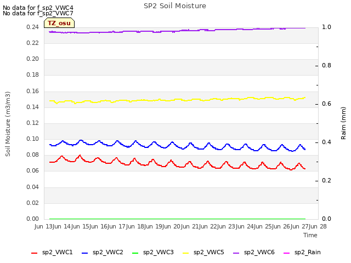Image resolution: width=351 pixels, height=263 pixels.
Task: Click the 1.0 right-axis tick label
Action: (326, 27)
